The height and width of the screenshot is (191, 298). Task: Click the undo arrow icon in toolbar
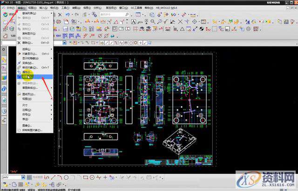point(68,14)
